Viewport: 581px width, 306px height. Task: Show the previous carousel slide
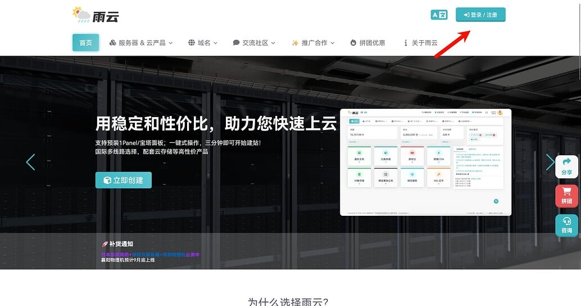[30, 162]
